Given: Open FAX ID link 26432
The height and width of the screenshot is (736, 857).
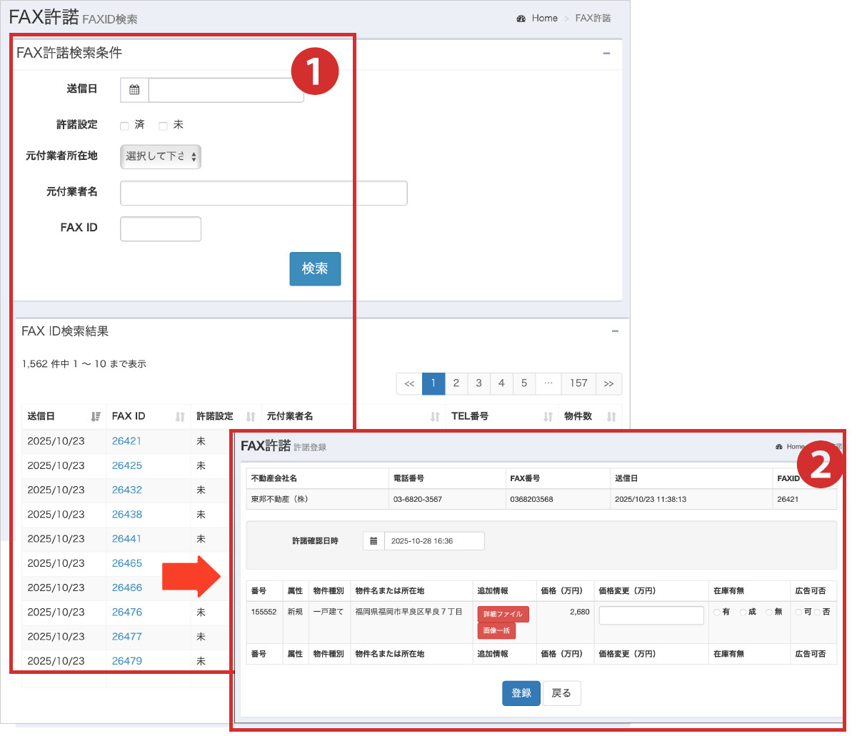Looking at the screenshot, I should [126, 490].
